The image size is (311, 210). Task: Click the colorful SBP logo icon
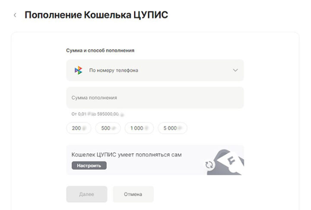coord(78,70)
